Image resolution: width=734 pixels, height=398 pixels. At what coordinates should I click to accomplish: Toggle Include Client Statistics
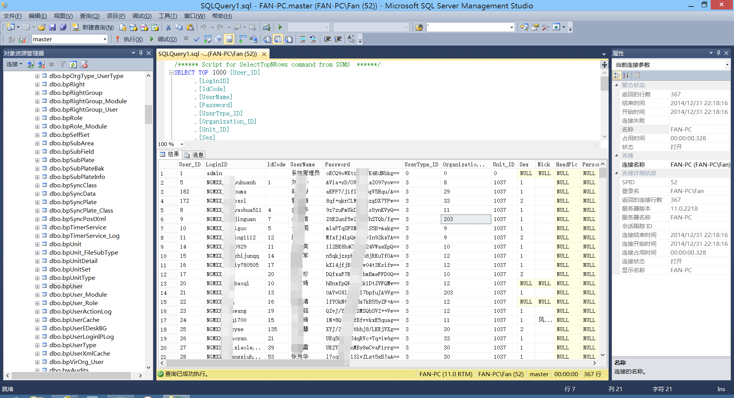point(253,39)
